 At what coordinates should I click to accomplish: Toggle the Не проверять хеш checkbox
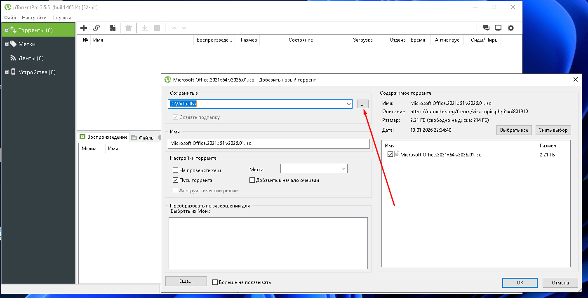(x=176, y=170)
